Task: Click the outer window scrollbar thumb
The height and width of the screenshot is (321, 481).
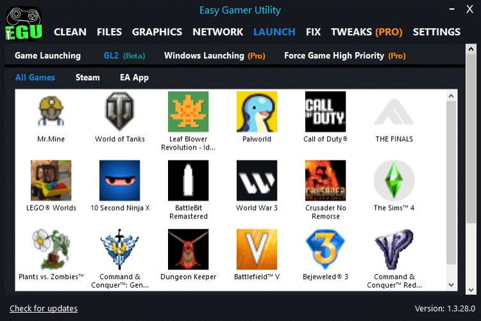Action: click(471, 139)
